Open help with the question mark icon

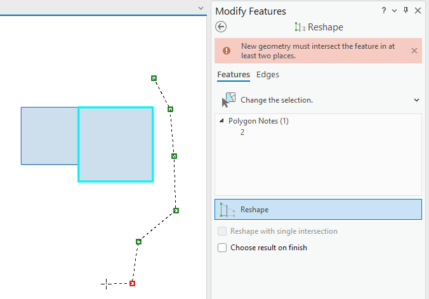383,10
